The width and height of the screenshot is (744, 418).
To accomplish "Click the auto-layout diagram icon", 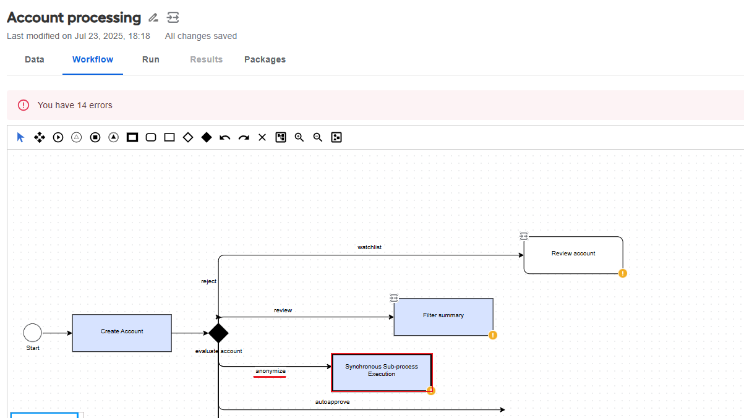I will (x=281, y=137).
